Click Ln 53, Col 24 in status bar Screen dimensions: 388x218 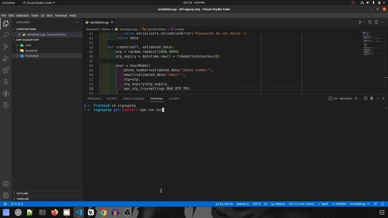click(224, 204)
